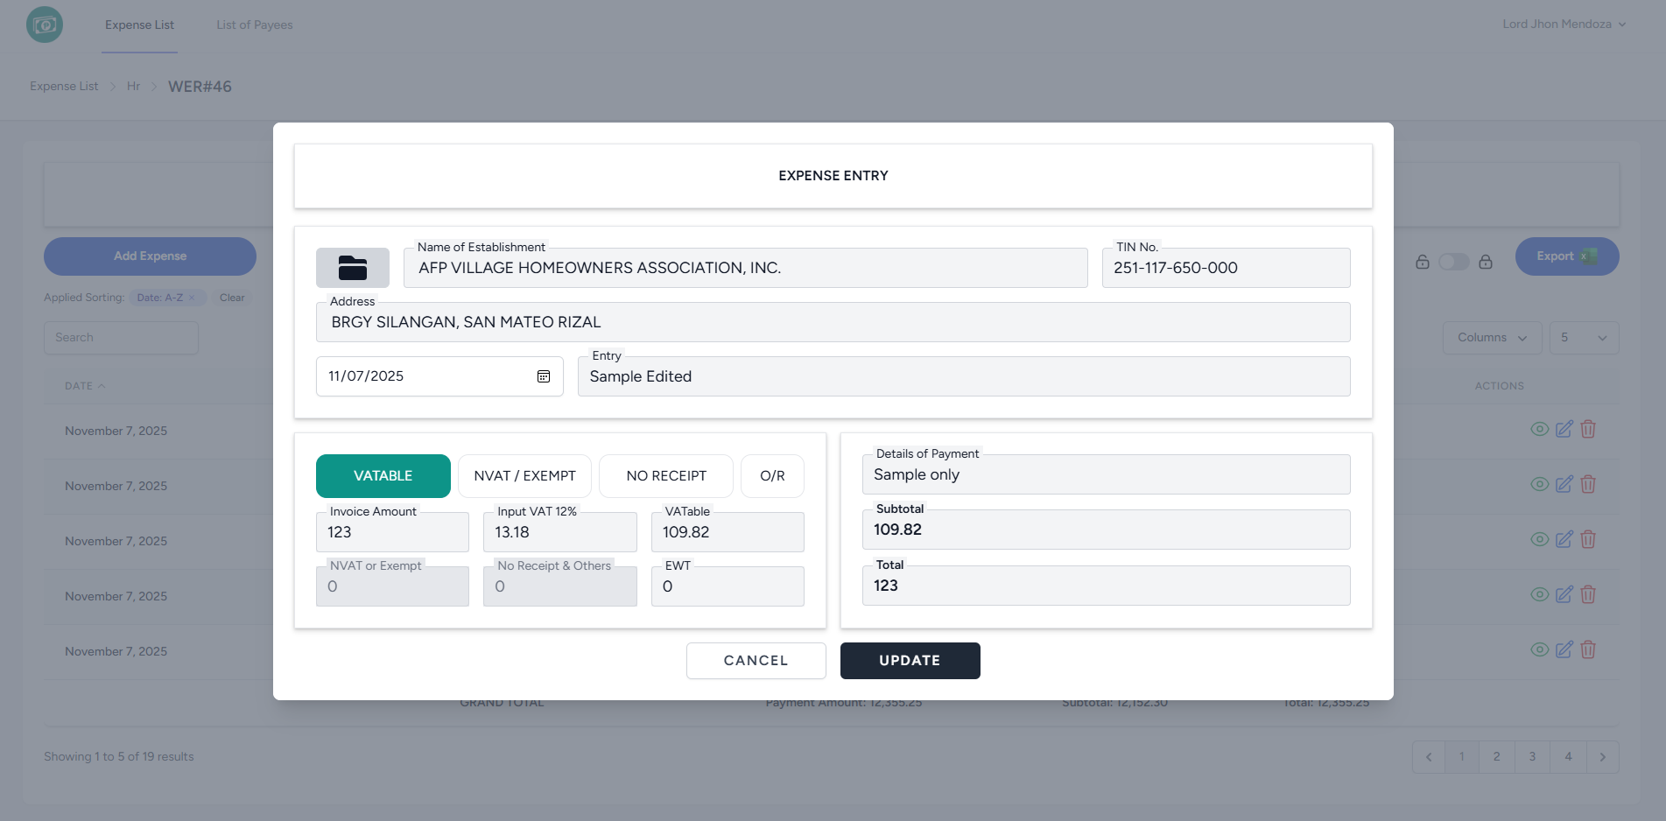Click the NVAT or Exempt field

tap(392, 586)
